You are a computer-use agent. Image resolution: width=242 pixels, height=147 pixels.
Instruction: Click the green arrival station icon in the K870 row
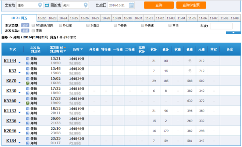click(x=27, y=83)
